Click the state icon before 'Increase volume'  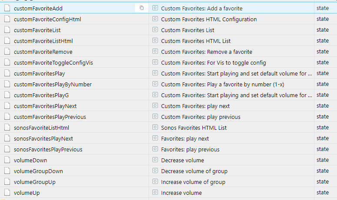pyautogui.click(x=155, y=193)
